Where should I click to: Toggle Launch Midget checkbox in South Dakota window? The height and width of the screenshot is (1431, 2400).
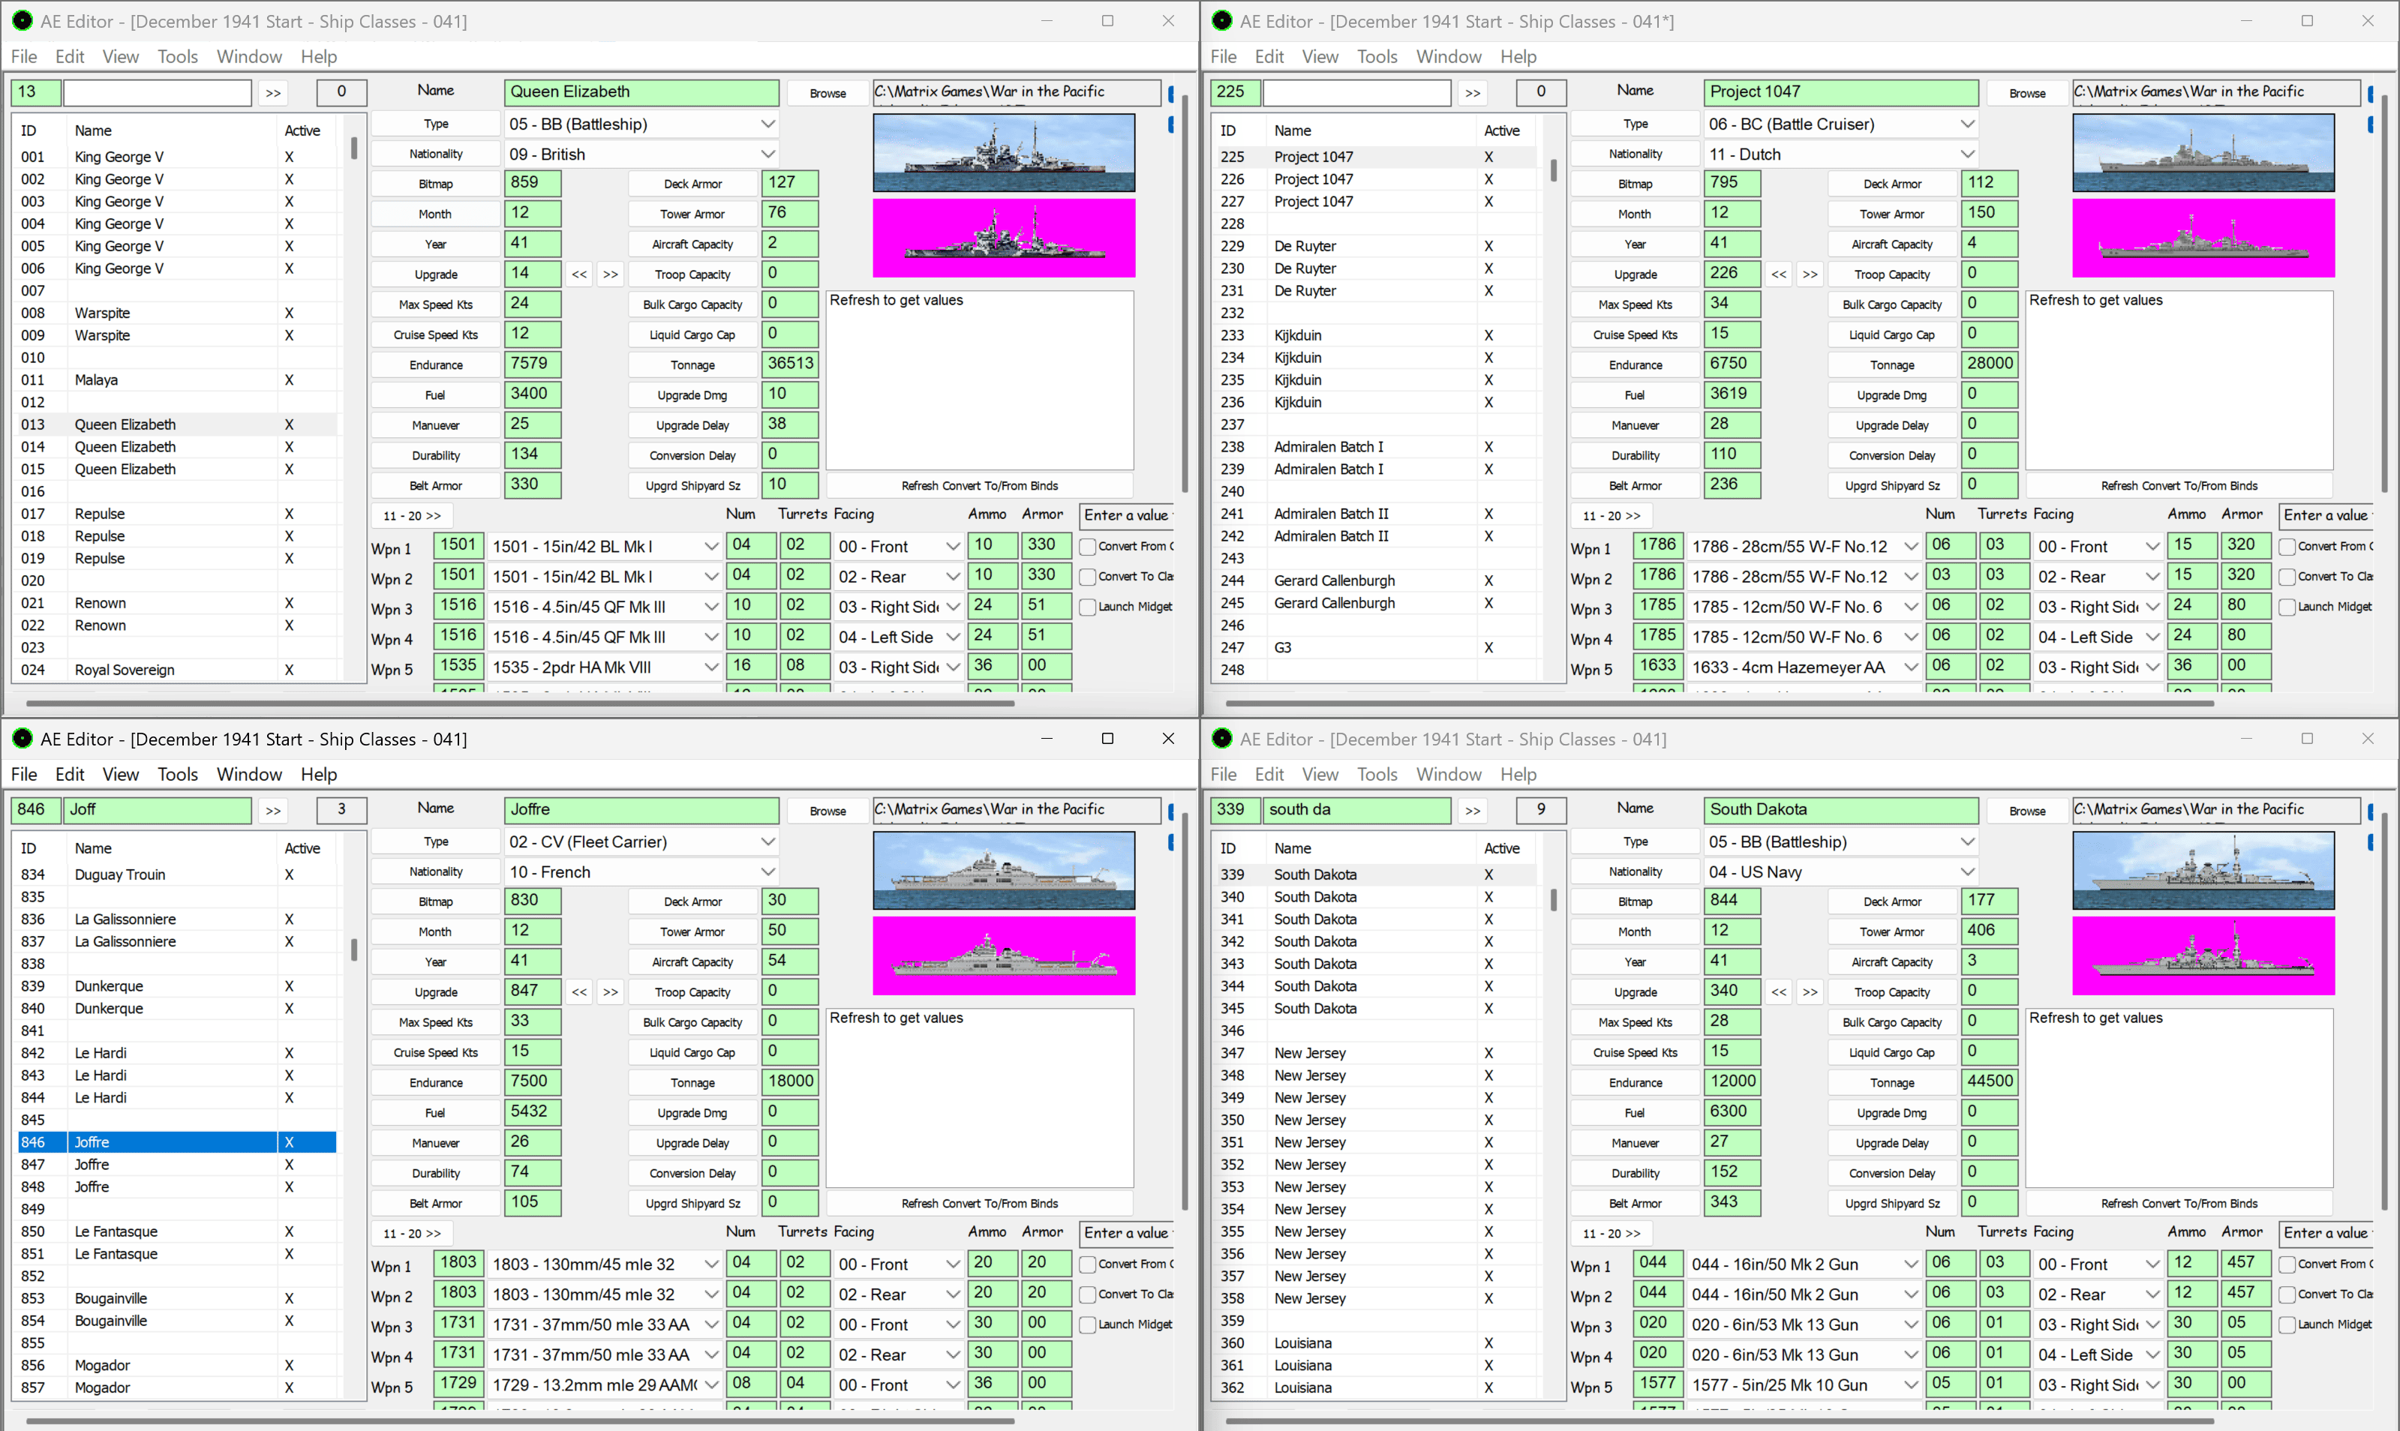pos(2287,1324)
